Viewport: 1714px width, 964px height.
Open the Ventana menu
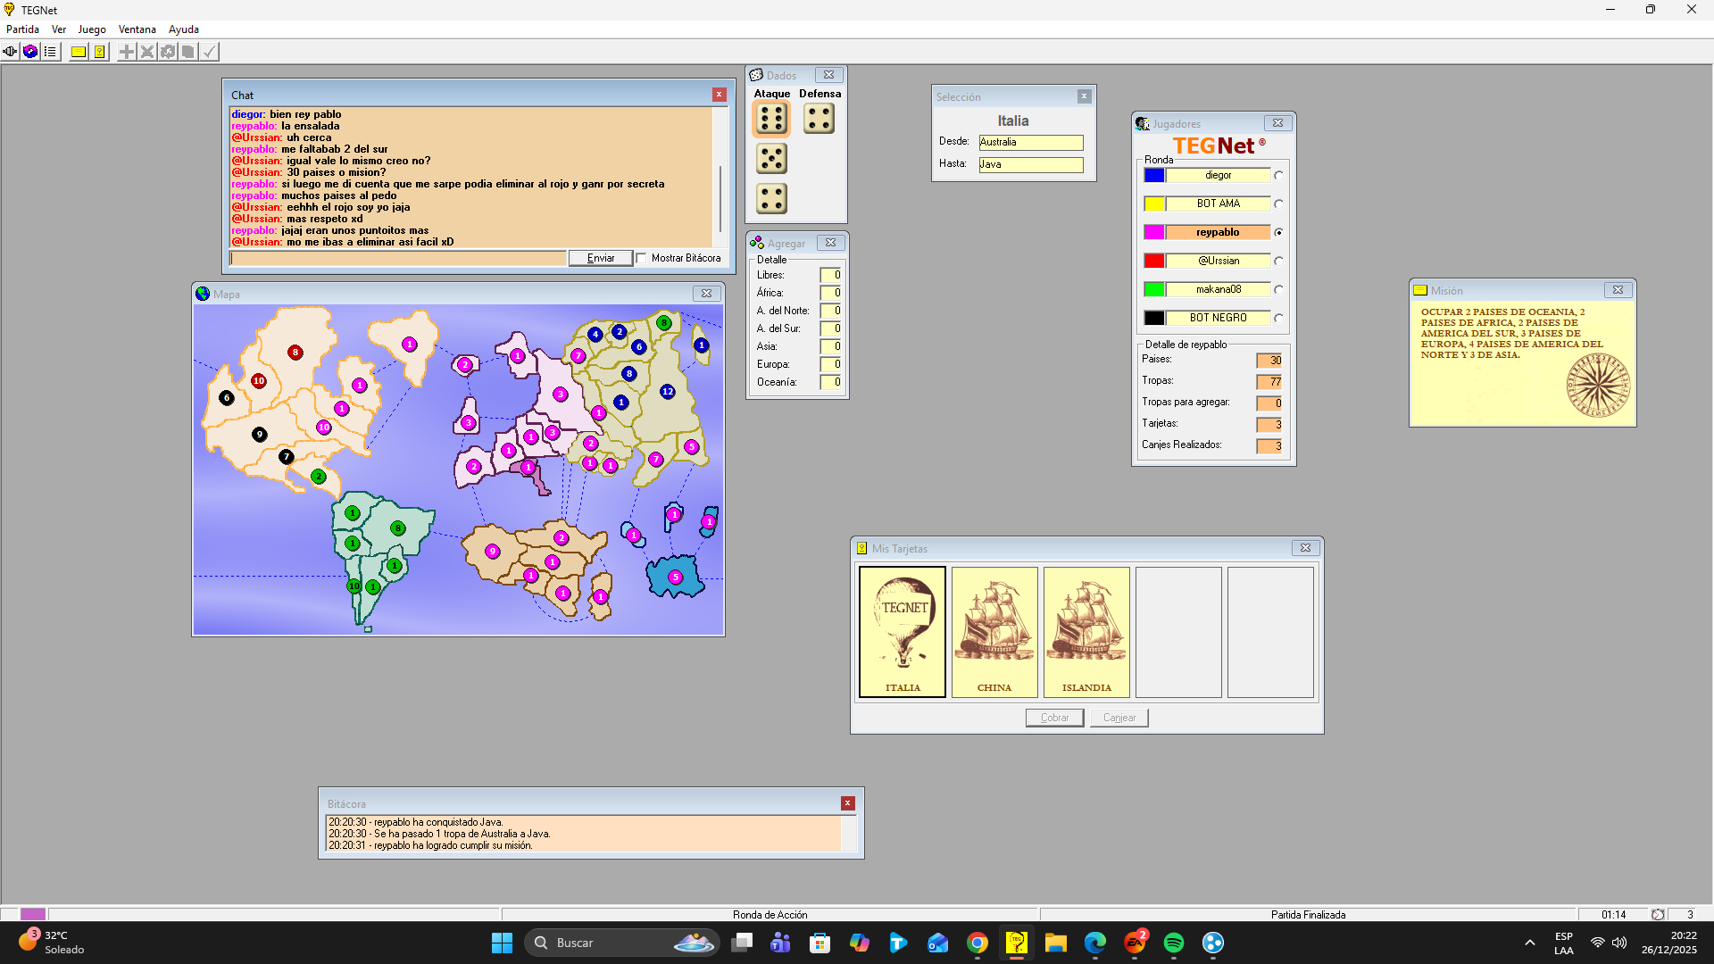point(137,29)
